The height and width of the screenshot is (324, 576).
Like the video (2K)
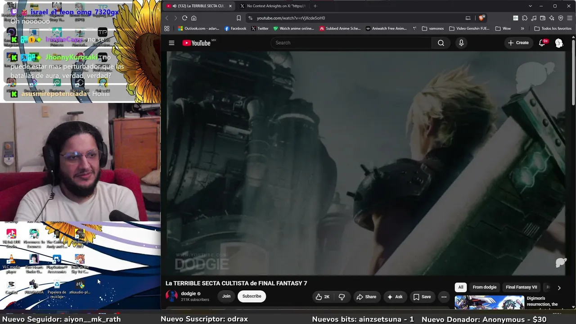tap(323, 297)
